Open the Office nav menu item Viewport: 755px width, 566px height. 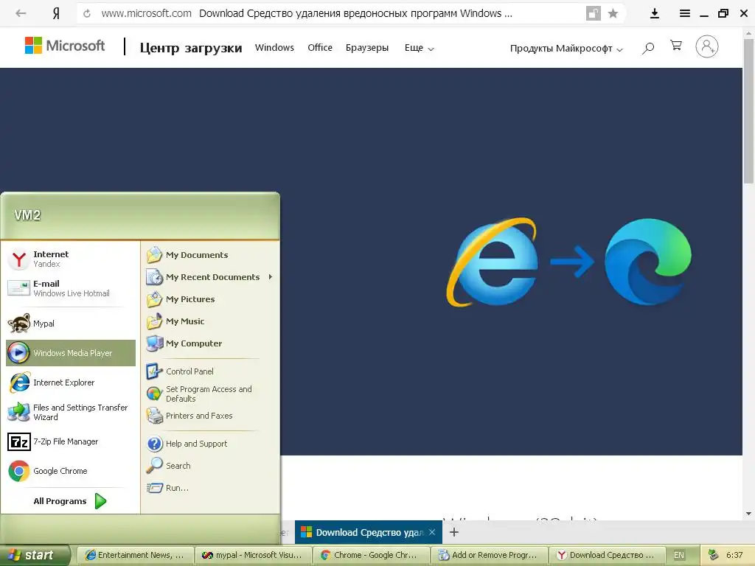click(320, 48)
